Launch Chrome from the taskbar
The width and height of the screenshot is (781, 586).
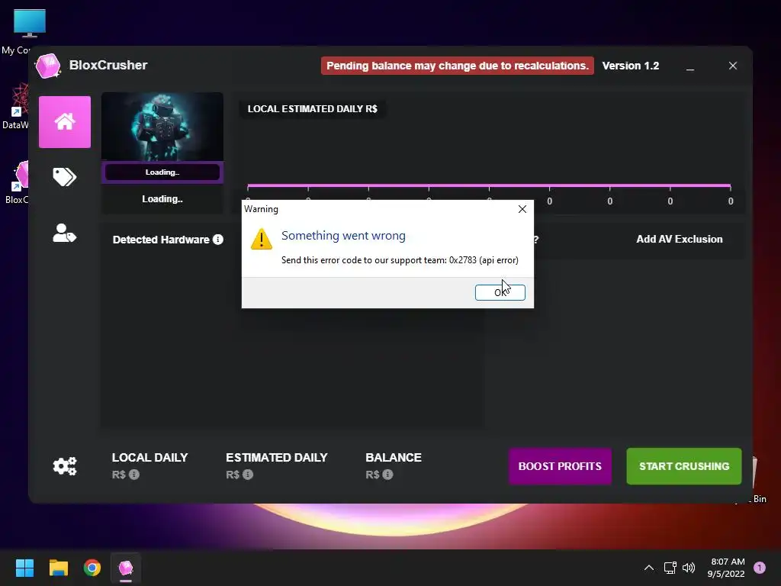point(92,568)
